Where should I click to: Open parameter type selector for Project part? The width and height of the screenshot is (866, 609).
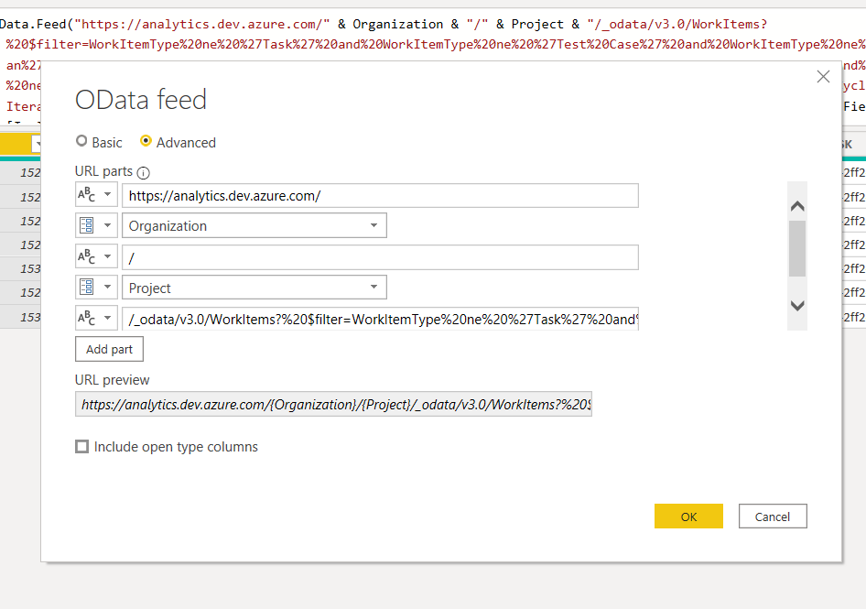coord(96,288)
